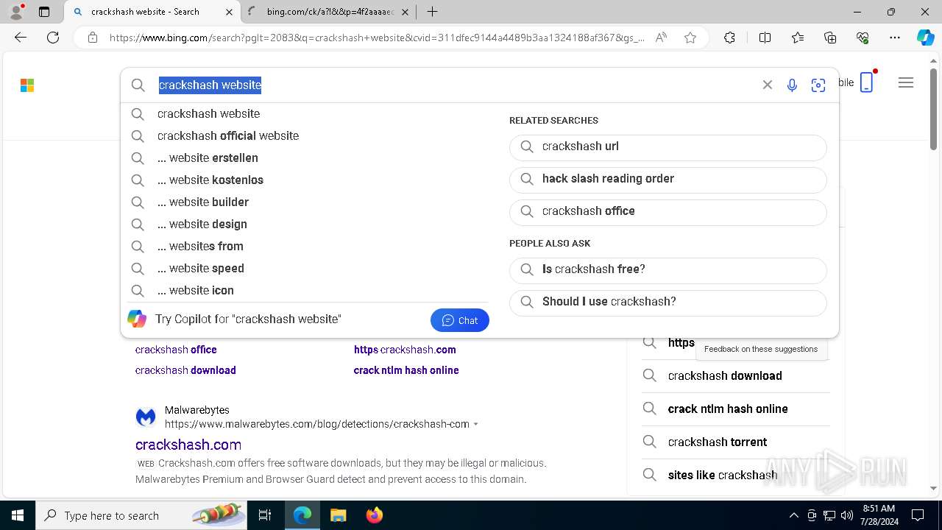Viewport: 942px width, 530px height.
Task: Click the Copilot Chat button
Action: (x=460, y=320)
